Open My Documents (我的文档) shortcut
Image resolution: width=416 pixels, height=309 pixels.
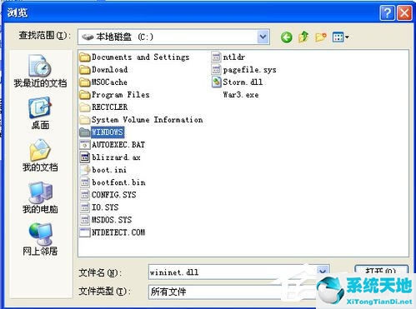[40, 156]
